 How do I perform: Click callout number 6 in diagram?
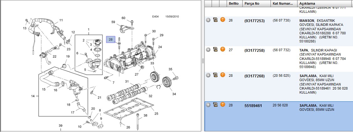[x=77, y=53]
